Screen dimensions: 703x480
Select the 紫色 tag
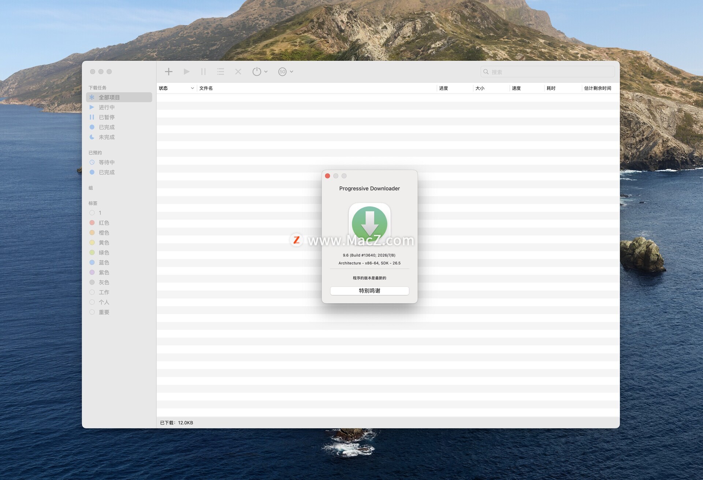tap(119, 272)
